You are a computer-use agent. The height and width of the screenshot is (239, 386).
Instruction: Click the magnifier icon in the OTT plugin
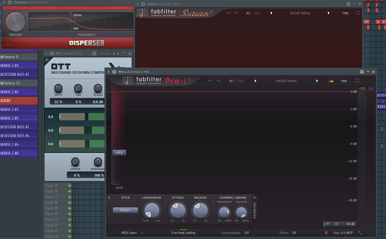pos(47,60)
